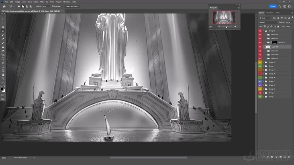
Task: Select the Brush tool
Action: [x=3, y=43]
